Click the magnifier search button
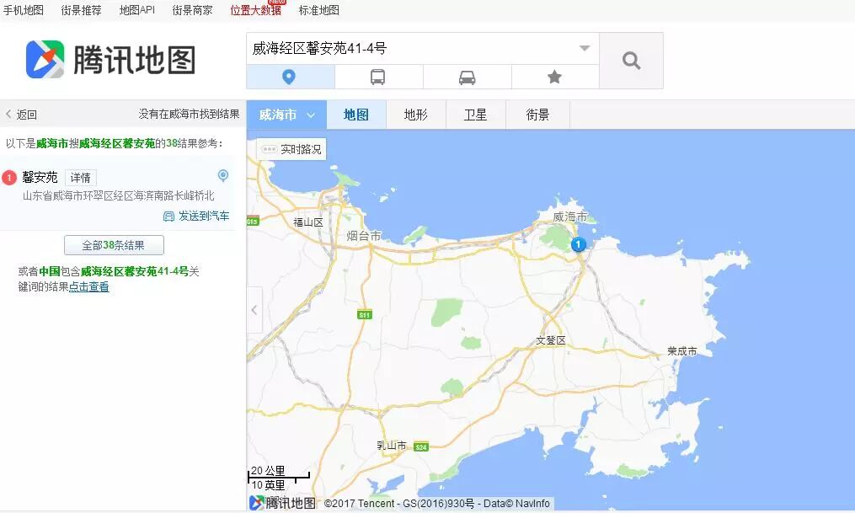Viewport: 855px width, 513px height. click(x=631, y=61)
